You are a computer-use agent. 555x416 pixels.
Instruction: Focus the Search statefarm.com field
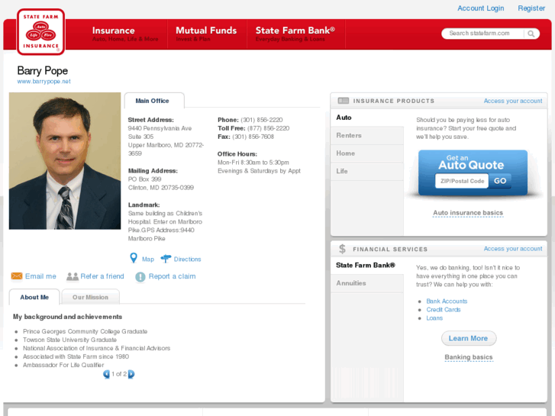pyautogui.click(x=482, y=34)
